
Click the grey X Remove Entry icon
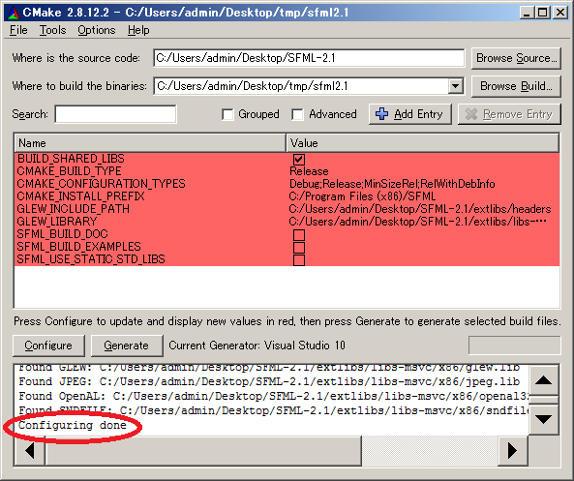471,114
